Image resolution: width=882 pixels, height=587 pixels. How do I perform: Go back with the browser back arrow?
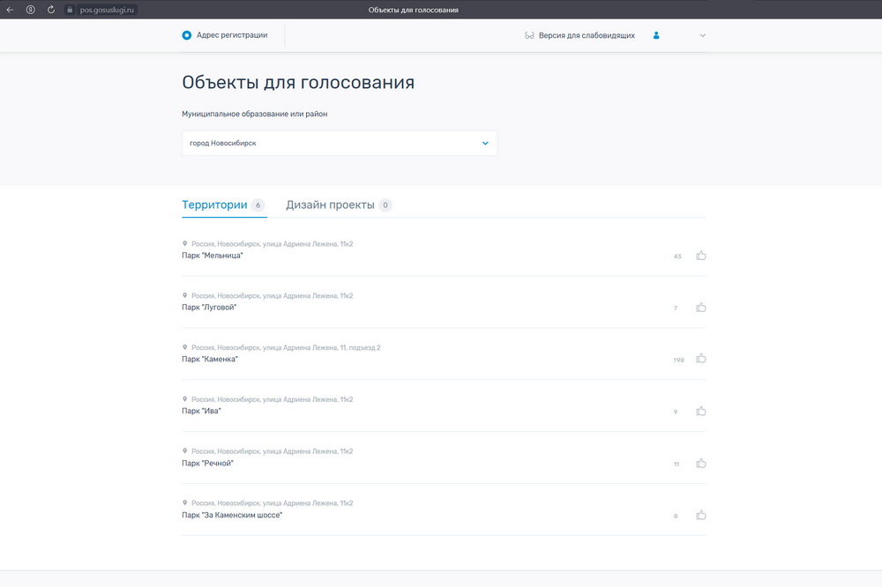point(11,10)
